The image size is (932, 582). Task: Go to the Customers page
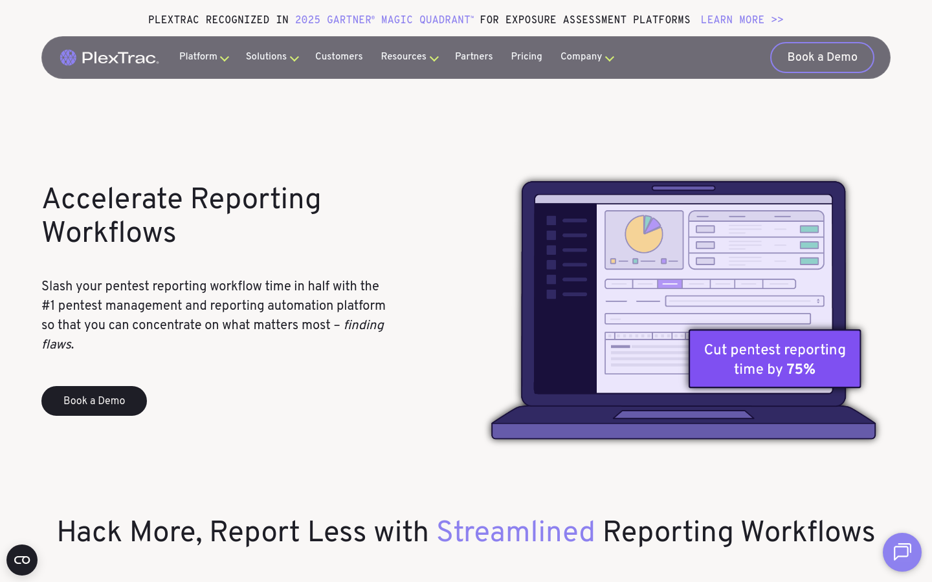[x=339, y=57]
